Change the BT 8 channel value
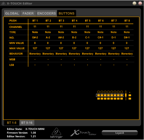 click(x=127, y=27)
